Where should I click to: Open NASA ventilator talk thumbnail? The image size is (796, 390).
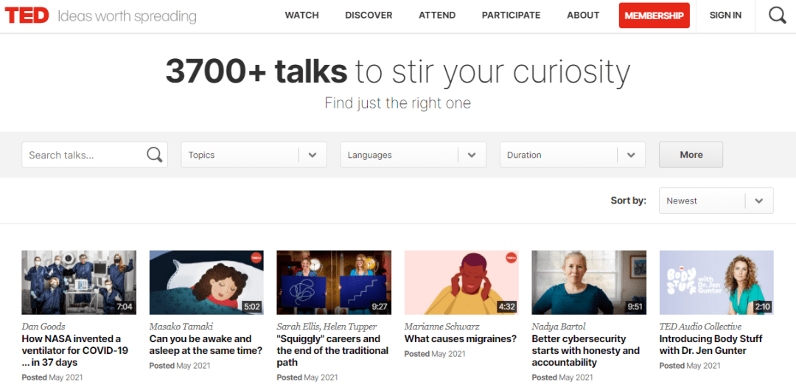79,282
